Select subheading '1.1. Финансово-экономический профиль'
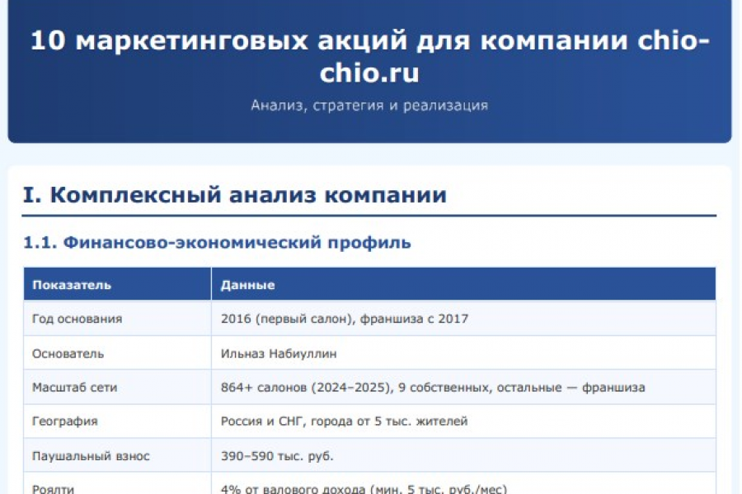The width and height of the screenshot is (742, 494). tap(217, 243)
